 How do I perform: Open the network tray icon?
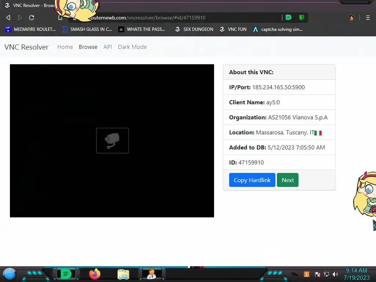pyautogui.click(x=326, y=274)
